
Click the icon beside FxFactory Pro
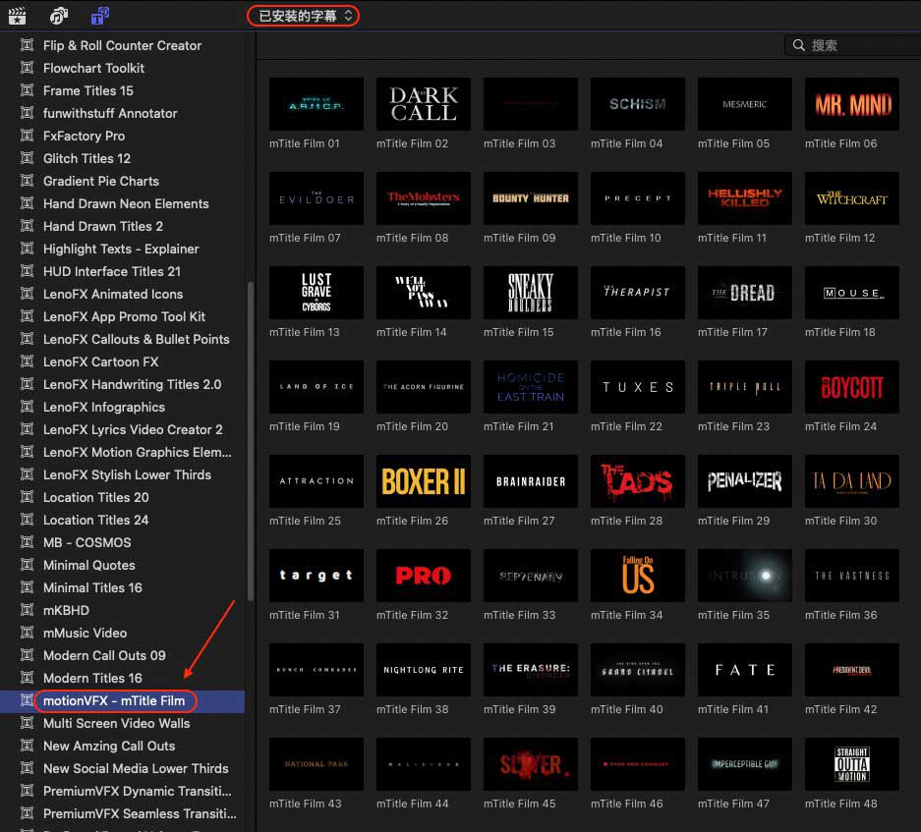pyautogui.click(x=27, y=136)
